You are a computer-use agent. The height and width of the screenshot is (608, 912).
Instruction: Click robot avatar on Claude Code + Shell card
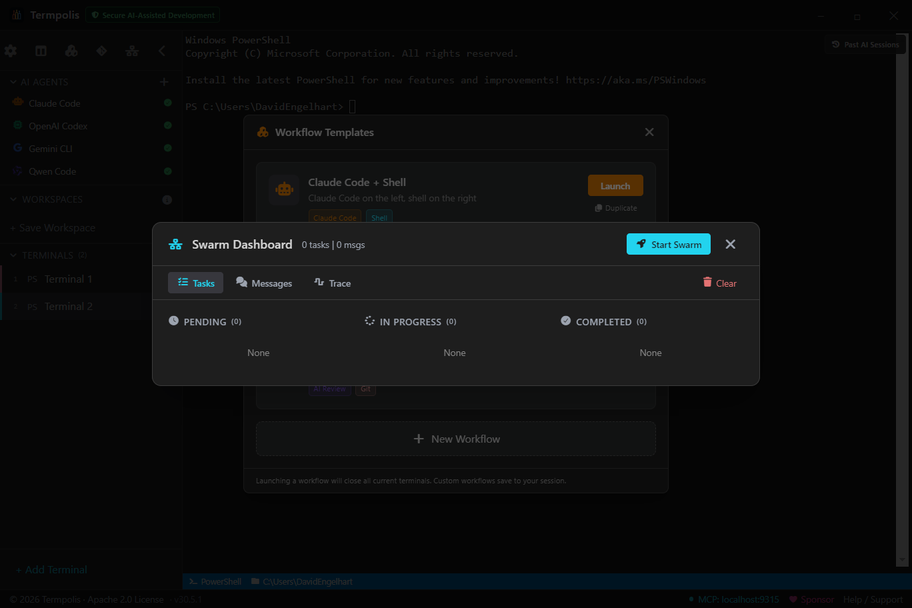point(284,189)
